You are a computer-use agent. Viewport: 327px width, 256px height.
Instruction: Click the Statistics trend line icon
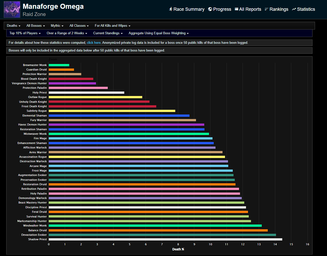pos(294,9)
